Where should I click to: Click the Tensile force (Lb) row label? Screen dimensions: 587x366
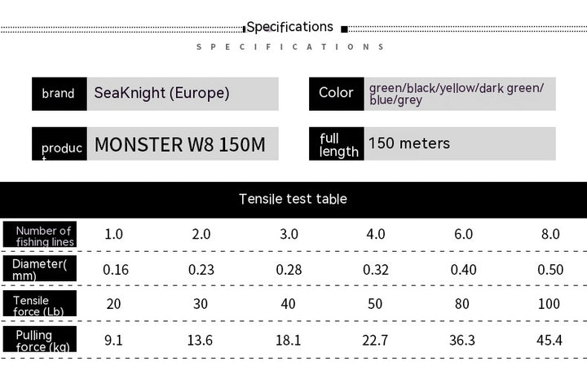40,305
